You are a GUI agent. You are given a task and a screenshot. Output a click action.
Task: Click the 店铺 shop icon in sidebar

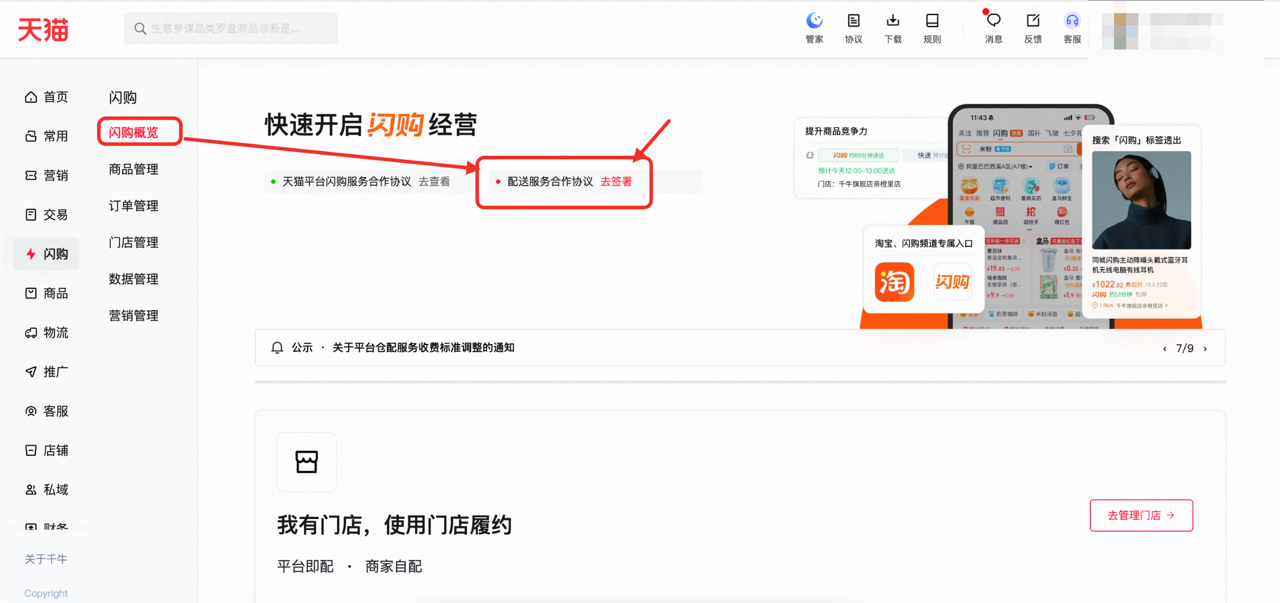(x=31, y=450)
